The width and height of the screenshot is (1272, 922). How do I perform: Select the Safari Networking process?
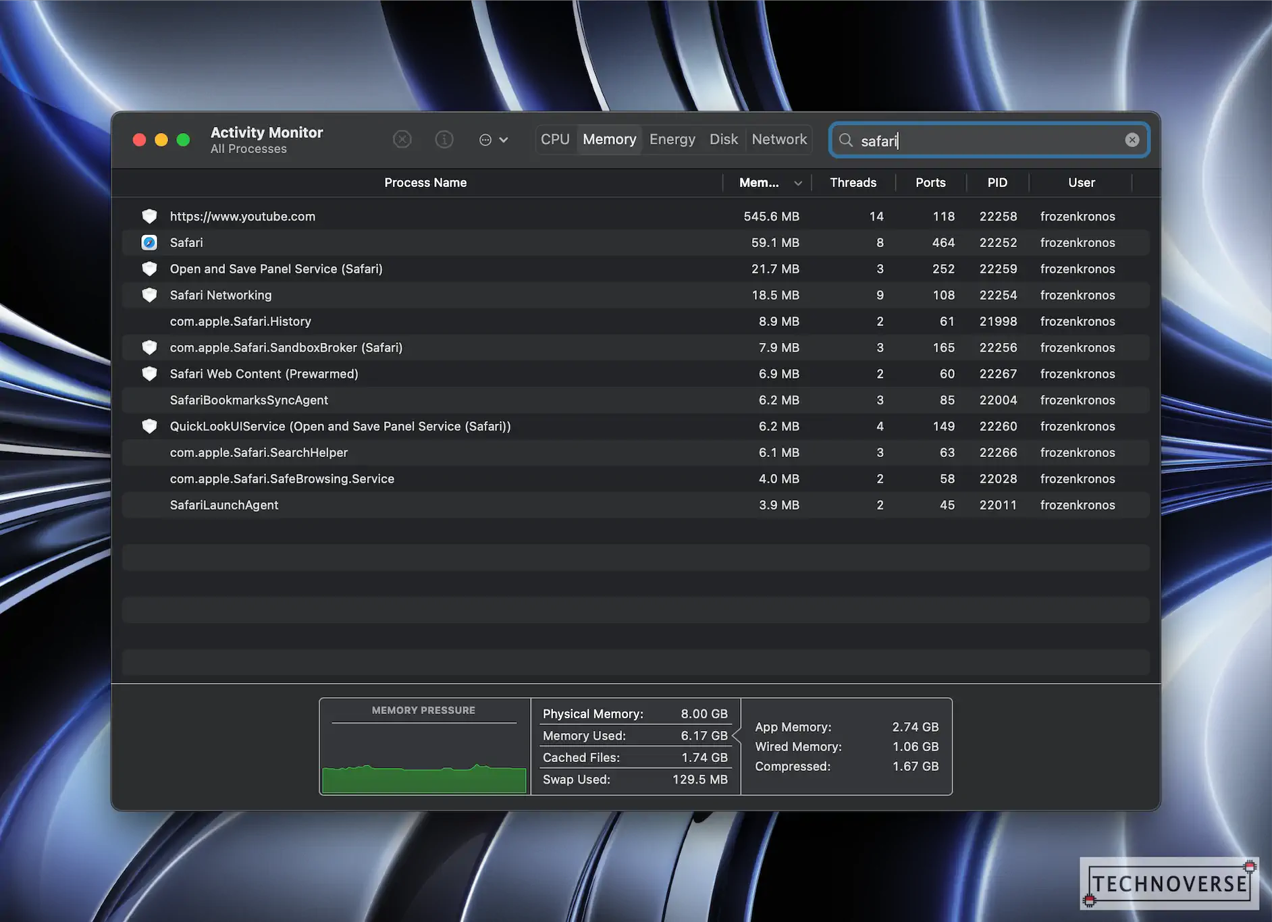[x=221, y=295]
